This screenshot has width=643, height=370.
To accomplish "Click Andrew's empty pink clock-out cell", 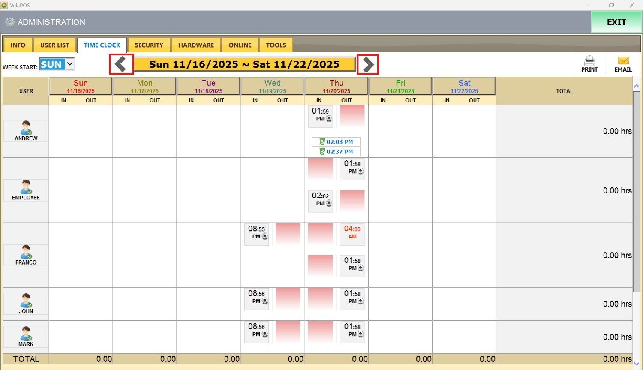I will coord(352,116).
